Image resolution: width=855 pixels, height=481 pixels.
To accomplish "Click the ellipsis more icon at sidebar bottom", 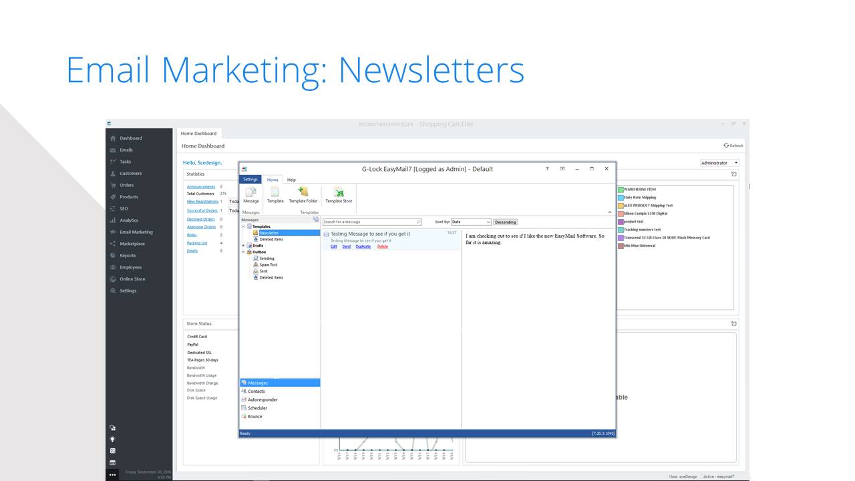I will pyautogui.click(x=112, y=474).
